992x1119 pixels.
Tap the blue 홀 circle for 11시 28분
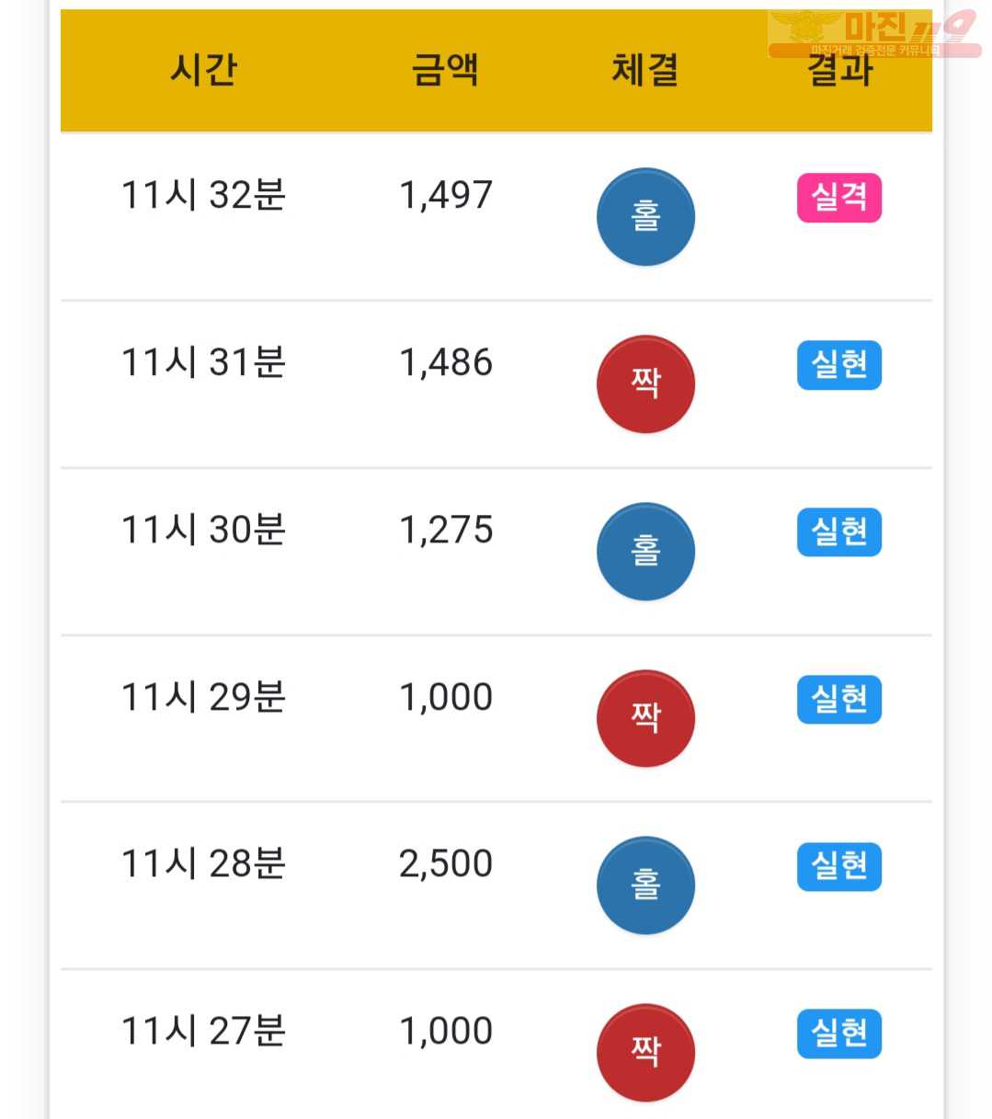pos(645,885)
